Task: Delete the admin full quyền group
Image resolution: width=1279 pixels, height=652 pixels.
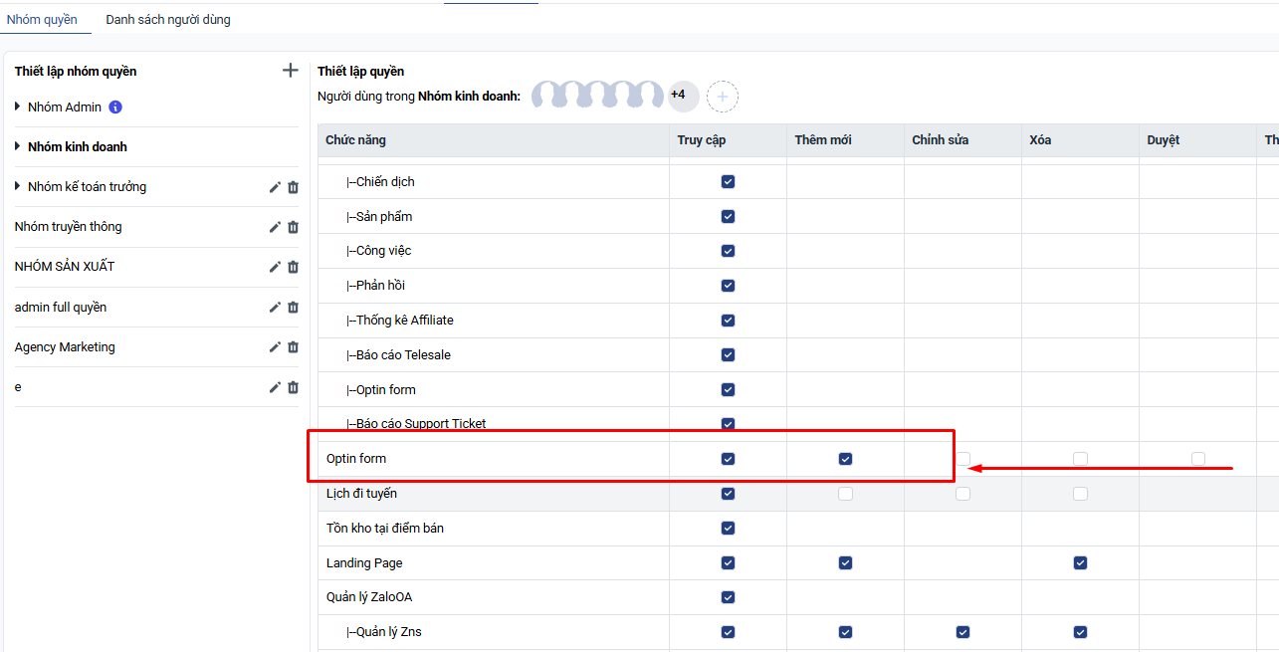Action: [293, 308]
